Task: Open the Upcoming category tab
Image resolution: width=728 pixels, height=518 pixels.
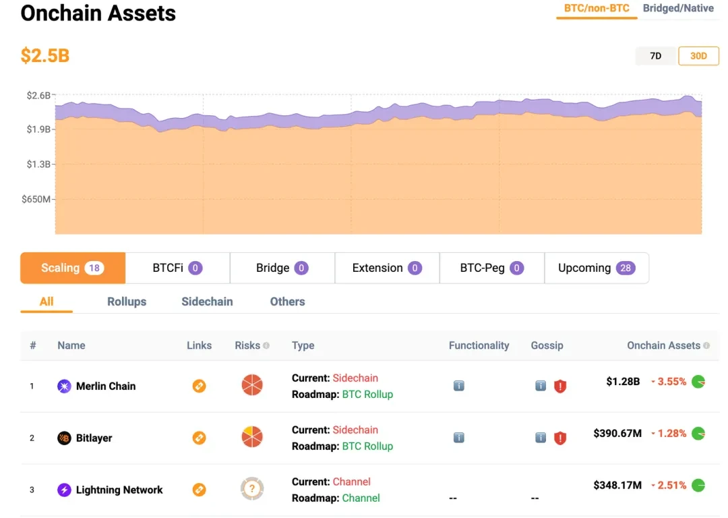Action: (596, 268)
